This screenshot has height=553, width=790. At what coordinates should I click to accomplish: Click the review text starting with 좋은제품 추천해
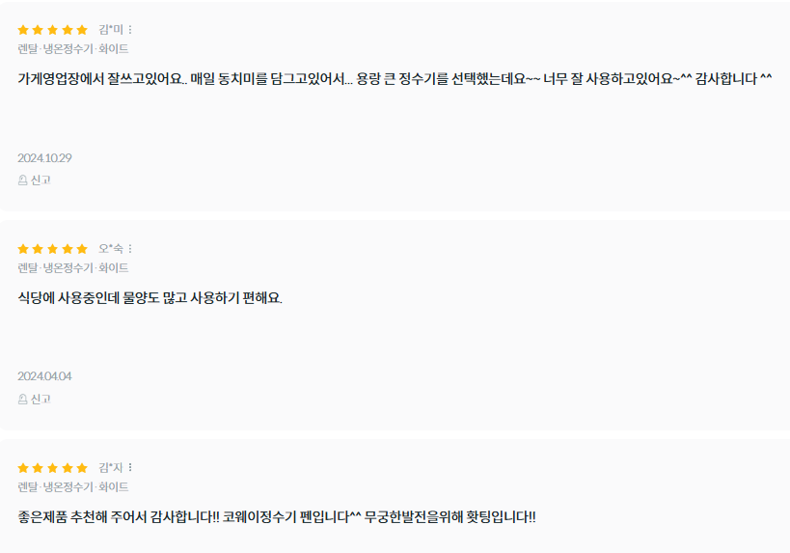[x=277, y=517]
